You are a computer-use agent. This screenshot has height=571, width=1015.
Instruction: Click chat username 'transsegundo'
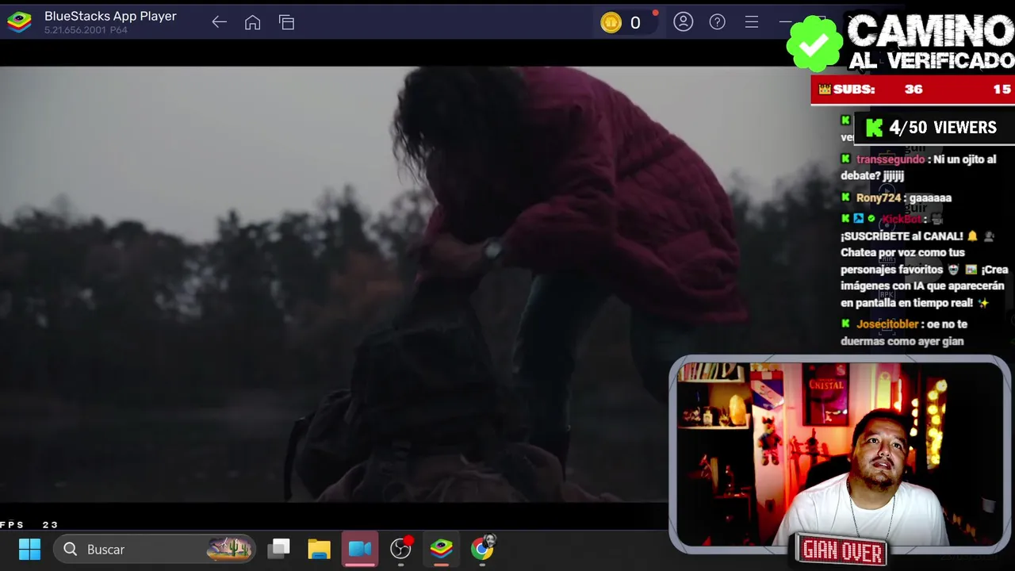tap(891, 159)
